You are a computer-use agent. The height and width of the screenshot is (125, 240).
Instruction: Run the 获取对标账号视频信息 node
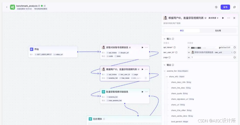pos(142,47)
